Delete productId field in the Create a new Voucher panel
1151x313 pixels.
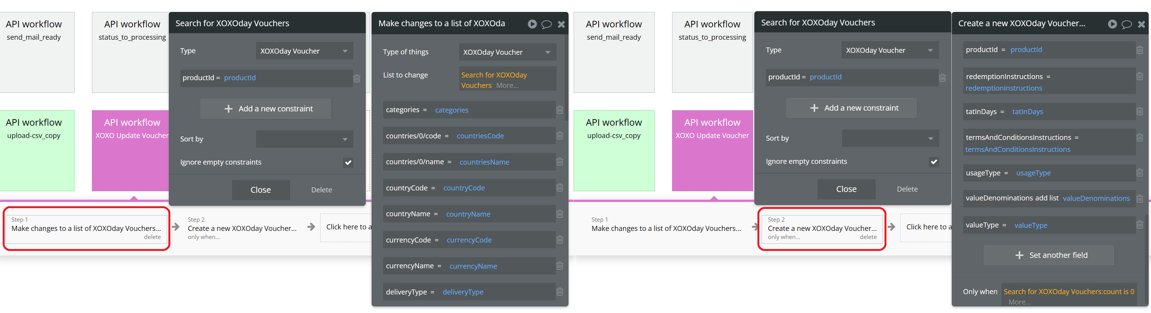pyautogui.click(x=1140, y=50)
